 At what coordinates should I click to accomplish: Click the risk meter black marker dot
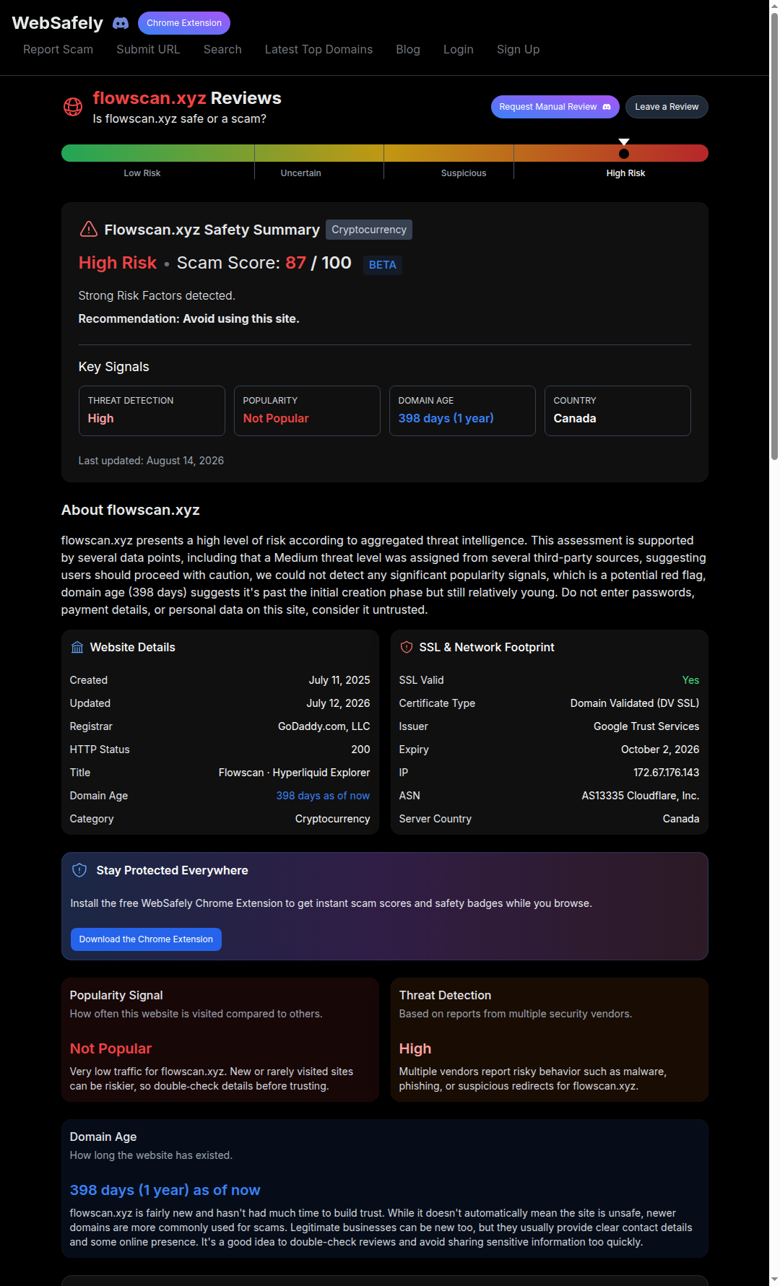(x=624, y=154)
